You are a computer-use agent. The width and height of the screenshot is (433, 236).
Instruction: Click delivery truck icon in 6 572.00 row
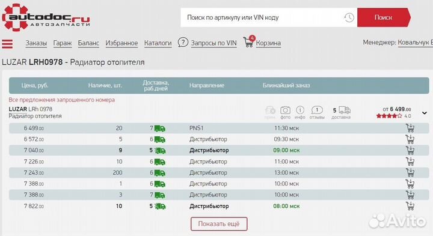coord(159,139)
